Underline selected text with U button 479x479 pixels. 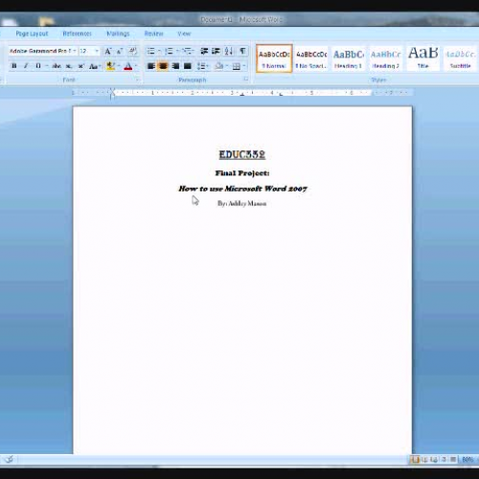(38, 66)
